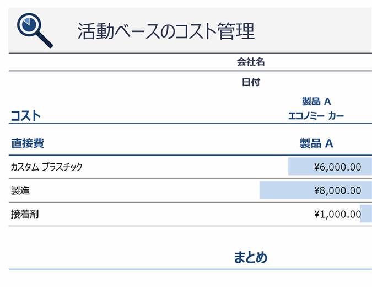
Task: Click the カスタム プラスチック row label
Action: point(46,167)
